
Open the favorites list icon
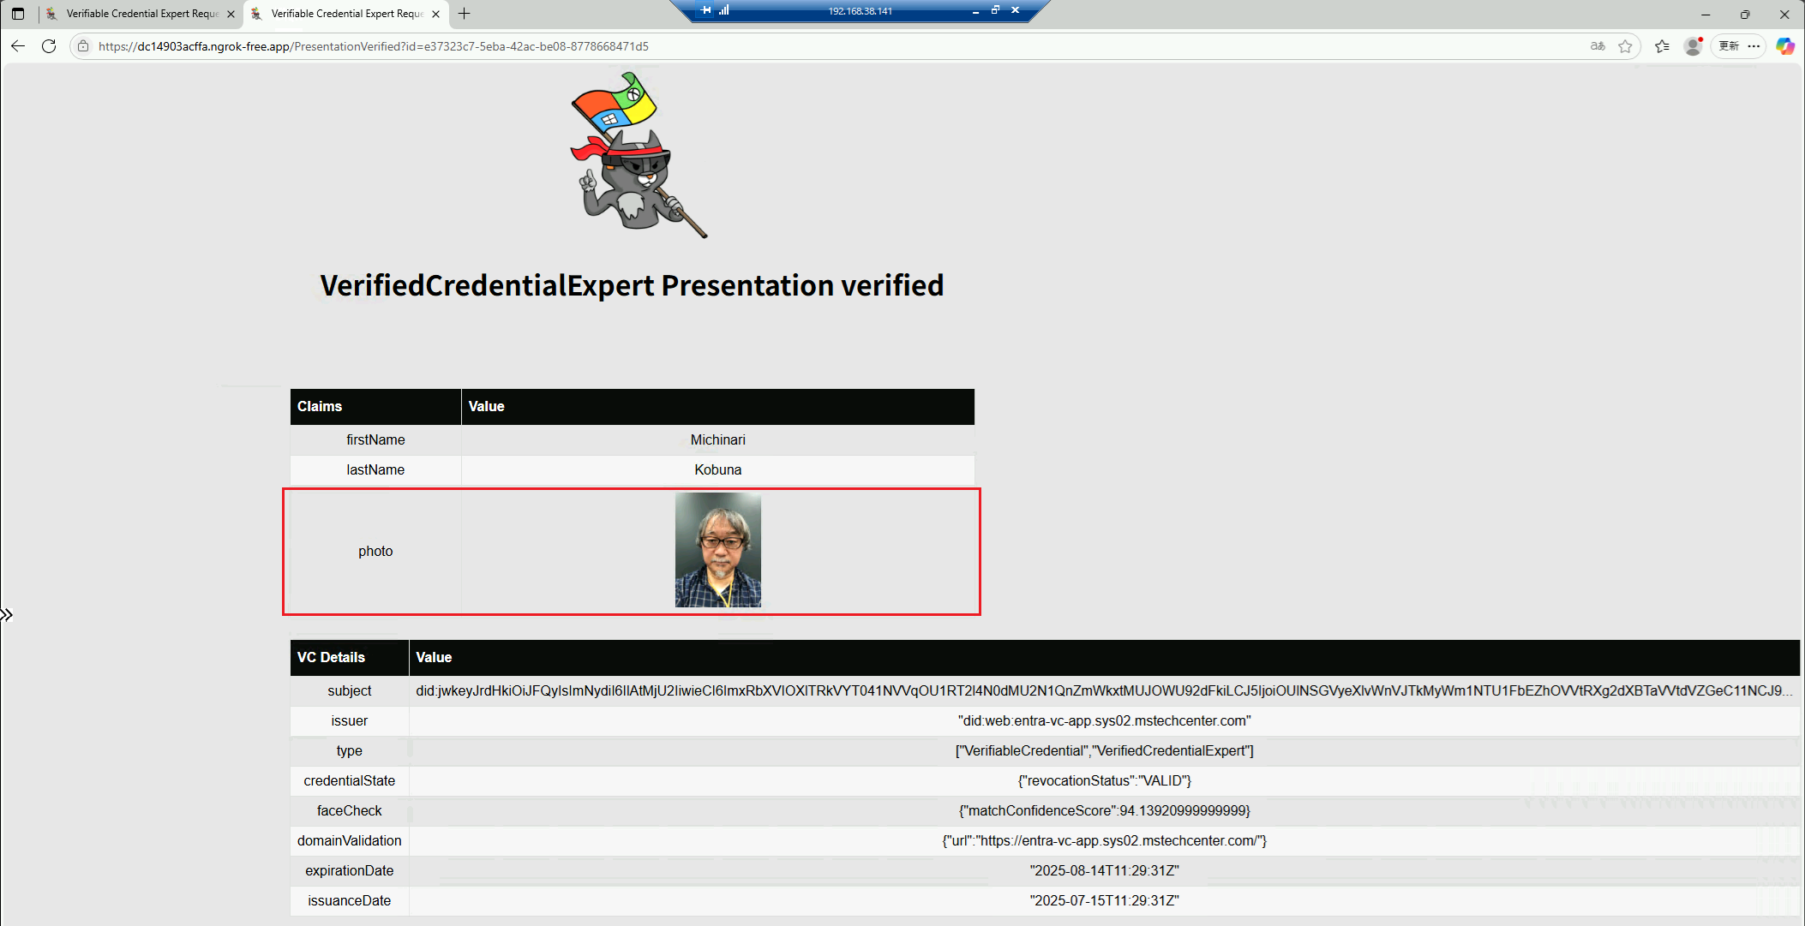[1662, 46]
